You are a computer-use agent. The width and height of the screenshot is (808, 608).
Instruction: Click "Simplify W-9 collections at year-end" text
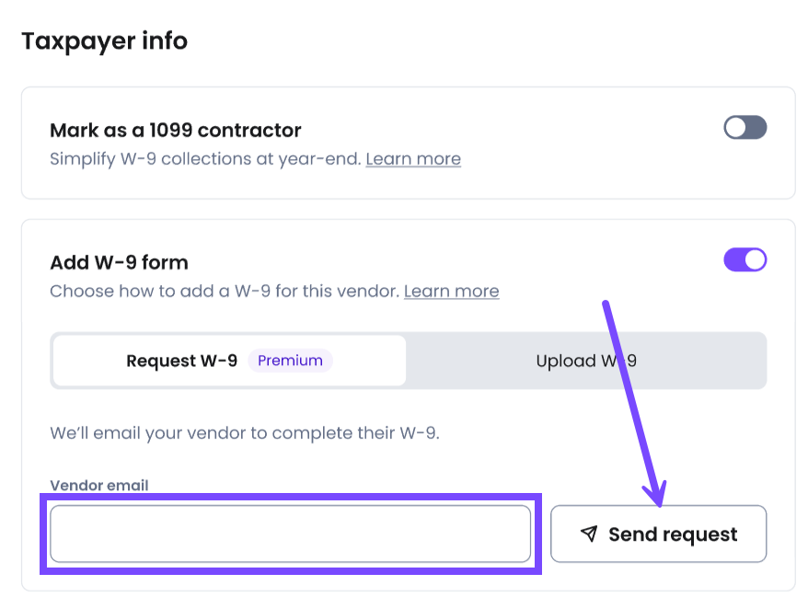206,159
